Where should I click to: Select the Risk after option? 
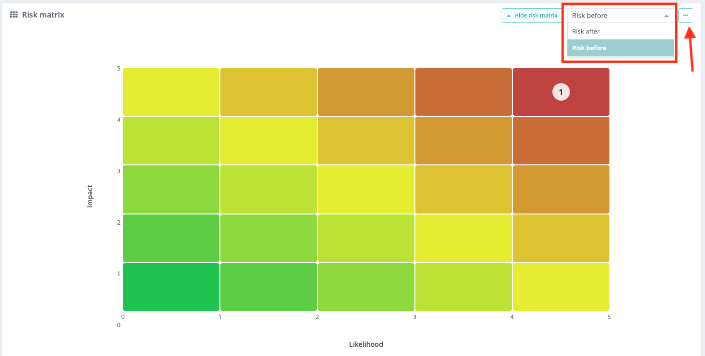coord(621,31)
